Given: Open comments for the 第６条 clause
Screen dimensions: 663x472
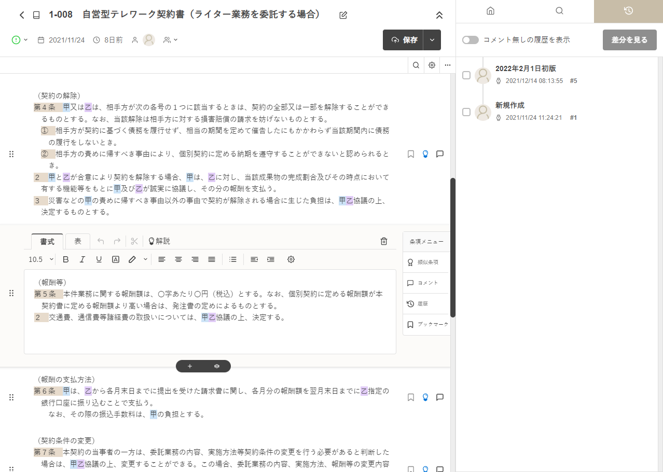Looking at the screenshot, I should (x=440, y=397).
